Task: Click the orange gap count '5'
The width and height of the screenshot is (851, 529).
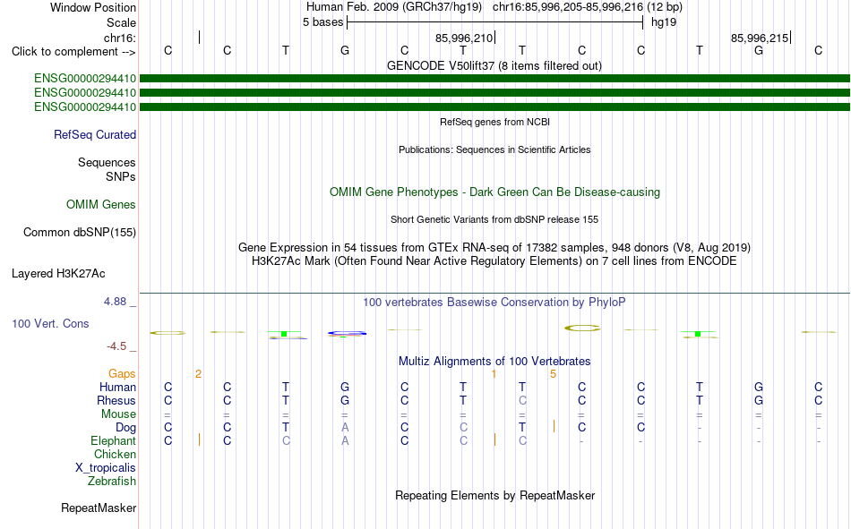Action: [x=553, y=374]
